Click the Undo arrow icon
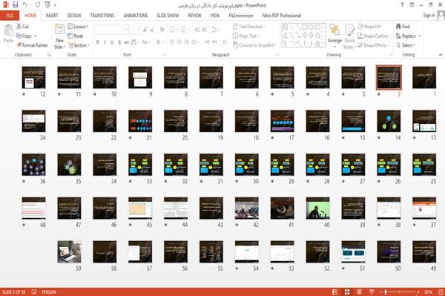This screenshot has height=296, width=445. tap(25, 5)
